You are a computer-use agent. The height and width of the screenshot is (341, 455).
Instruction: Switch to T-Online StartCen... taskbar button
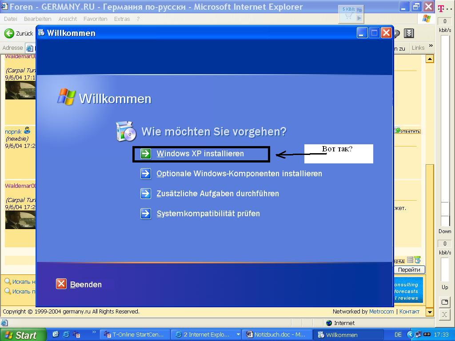pos(135,335)
